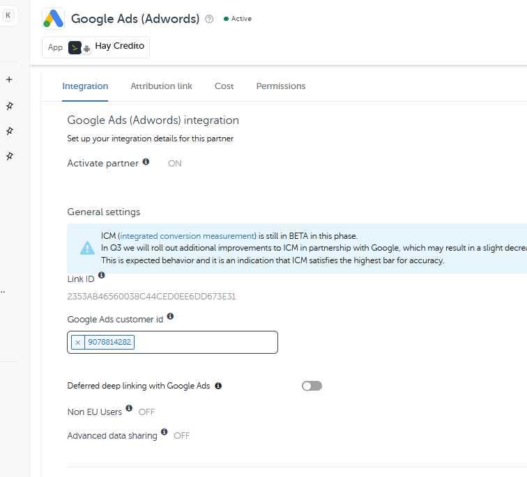Click the first pin icon in sidebar
527x477 pixels.
[9, 106]
